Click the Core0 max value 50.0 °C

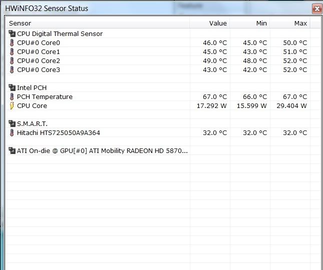(295, 43)
